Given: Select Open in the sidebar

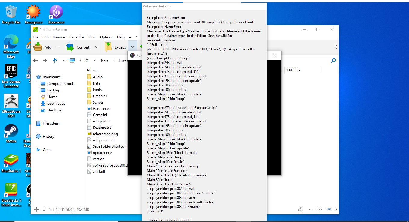Looking at the screenshot, I should tap(47, 150).
